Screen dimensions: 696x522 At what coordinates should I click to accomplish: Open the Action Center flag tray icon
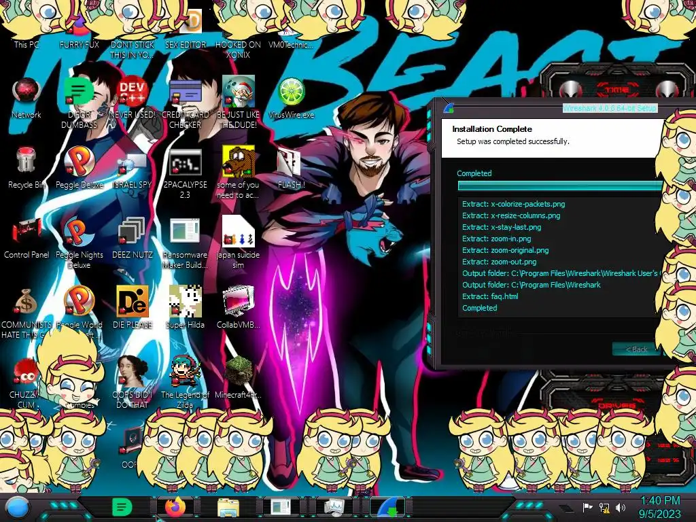click(588, 507)
